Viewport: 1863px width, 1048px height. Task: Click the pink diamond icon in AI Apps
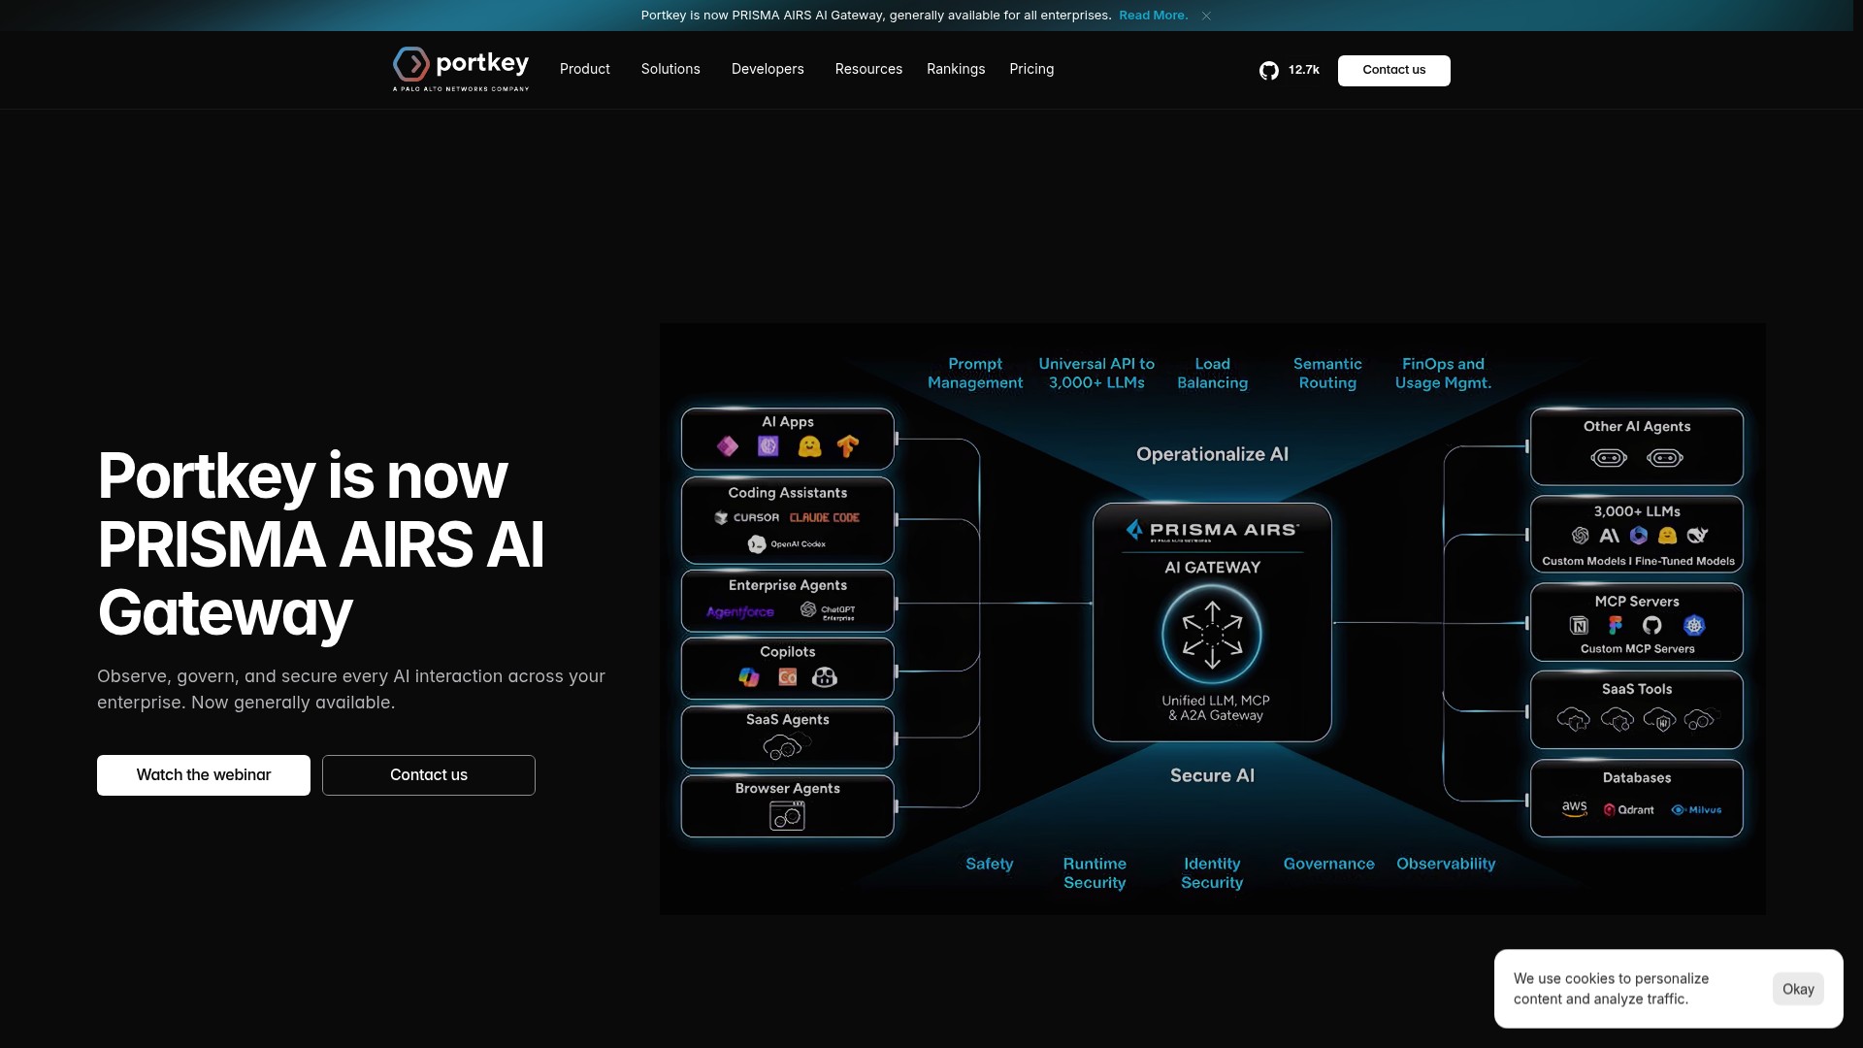[728, 446]
